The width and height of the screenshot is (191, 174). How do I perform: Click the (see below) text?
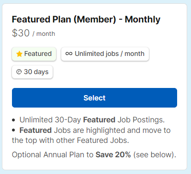pos(155,155)
